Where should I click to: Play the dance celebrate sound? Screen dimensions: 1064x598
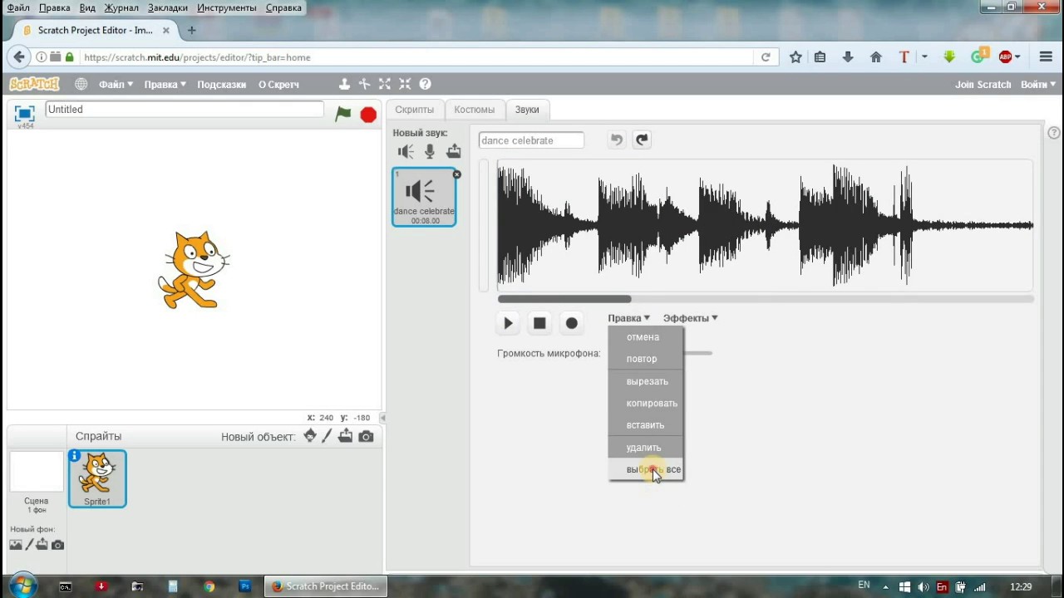[x=508, y=323]
